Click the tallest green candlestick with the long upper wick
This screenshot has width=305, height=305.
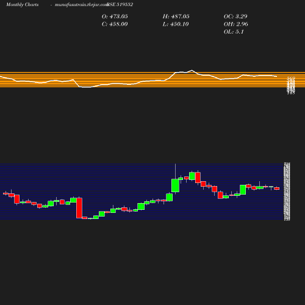pyautogui.click(x=175, y=185)
